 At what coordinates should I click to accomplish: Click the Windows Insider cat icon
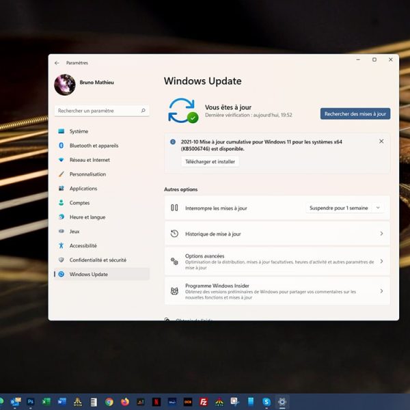coord(174,291)
